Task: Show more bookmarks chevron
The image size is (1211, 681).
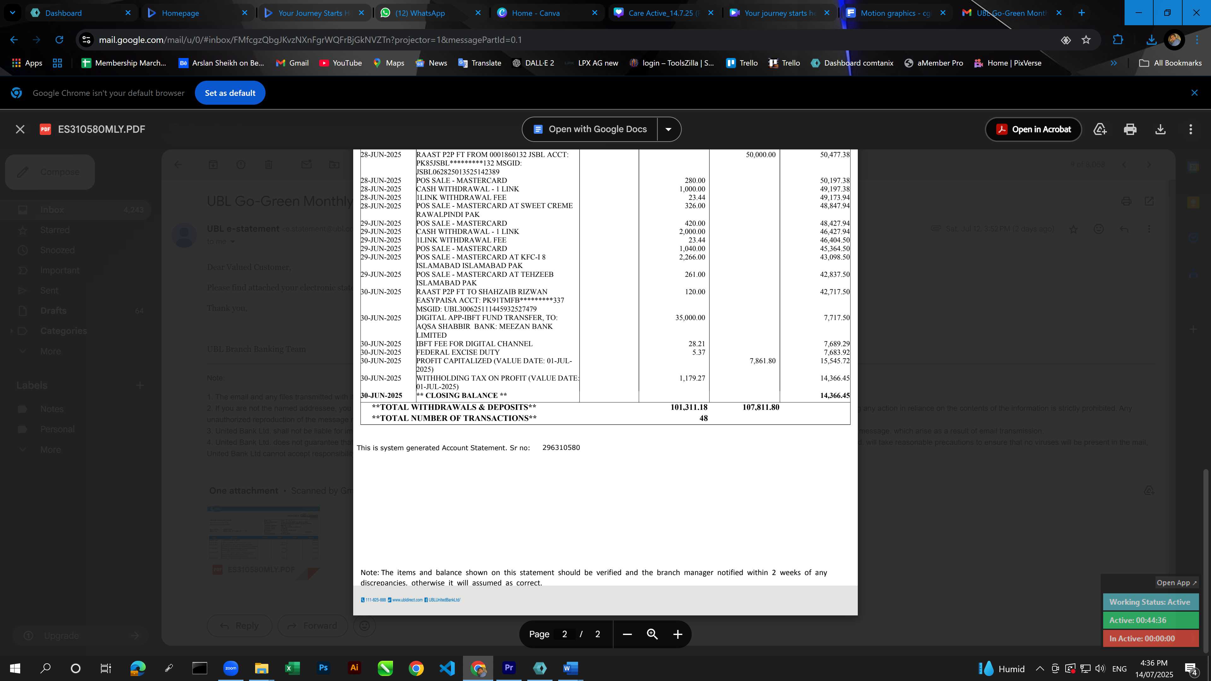Action: point(1113,63)
